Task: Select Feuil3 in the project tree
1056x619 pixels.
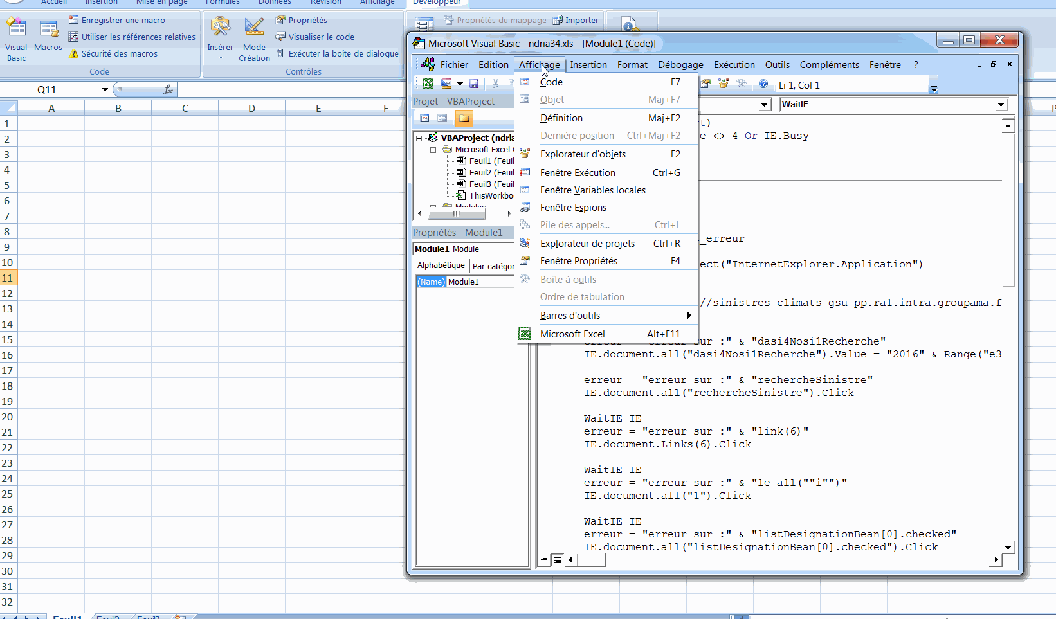Action: (485, 184)
